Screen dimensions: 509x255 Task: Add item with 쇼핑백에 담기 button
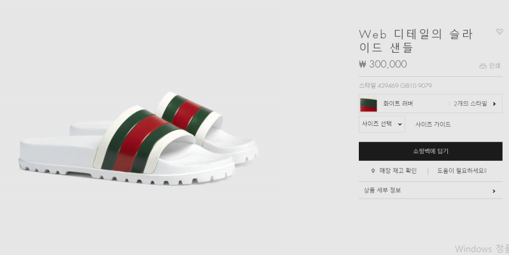(x=431, y=151)
